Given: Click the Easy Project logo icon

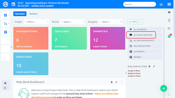Looking at the screenshot, I should 5,4.
